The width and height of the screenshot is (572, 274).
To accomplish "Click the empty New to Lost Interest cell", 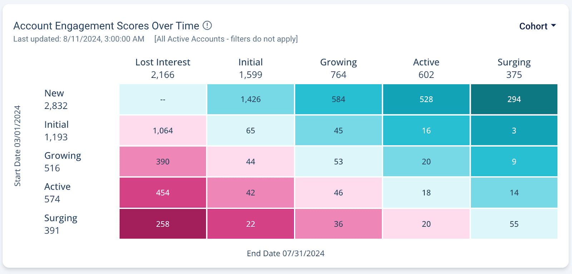I will point(163,99).
